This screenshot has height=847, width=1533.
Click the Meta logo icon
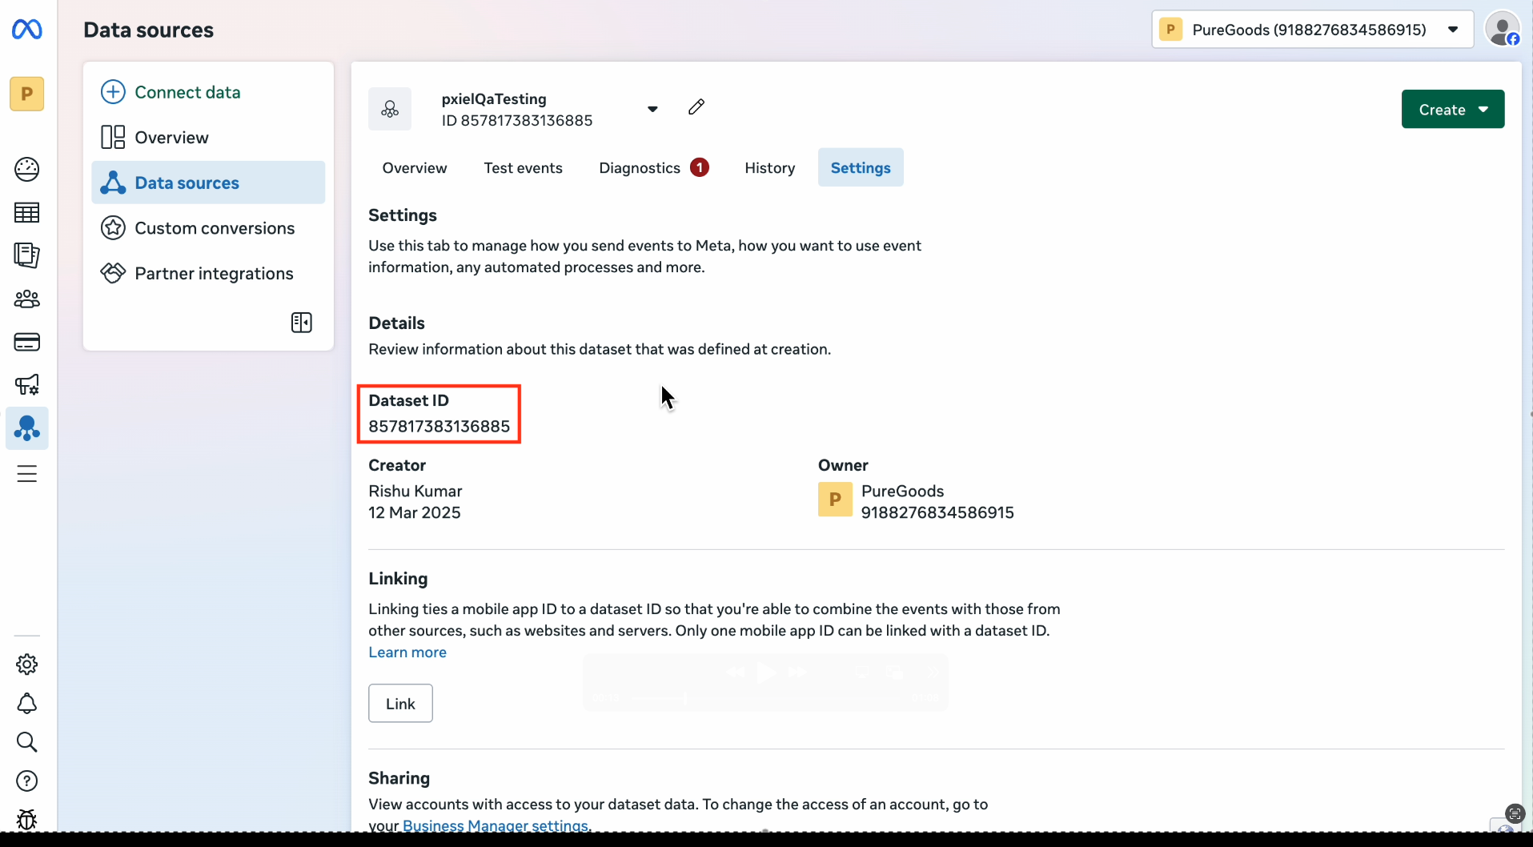click(26, 30)
